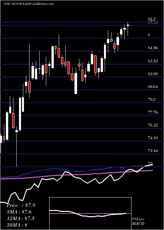Click the 79.2 price level label
This screenshot has height=230, width=164.
tap(152, 100)
